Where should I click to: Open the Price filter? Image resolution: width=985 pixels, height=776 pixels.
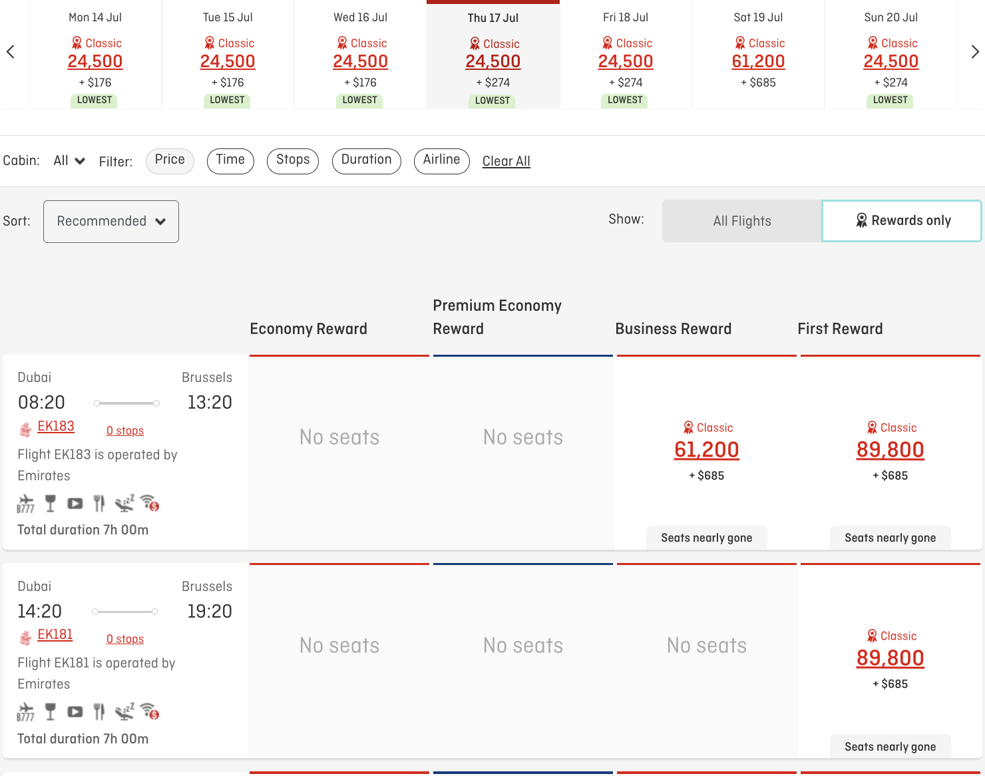[170, 160]
